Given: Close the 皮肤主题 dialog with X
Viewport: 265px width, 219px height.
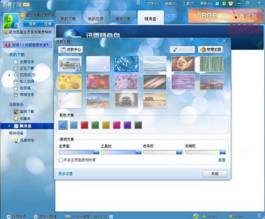Looking at the screenshot, I should tap(224, 41).
